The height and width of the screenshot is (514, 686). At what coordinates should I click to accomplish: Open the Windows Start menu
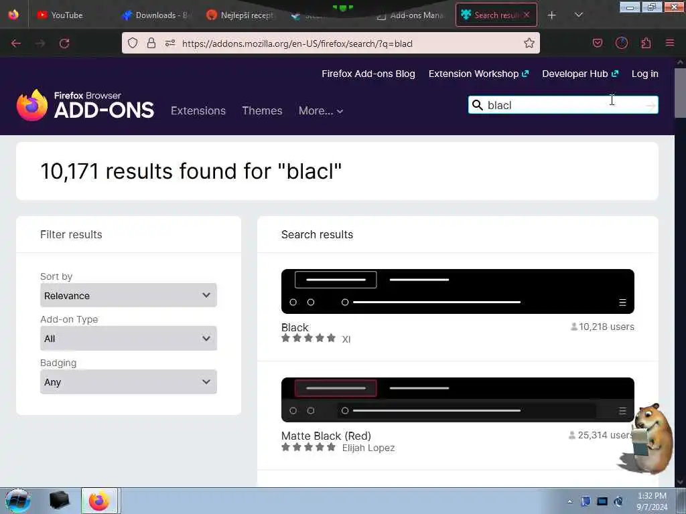coord(18,501)
